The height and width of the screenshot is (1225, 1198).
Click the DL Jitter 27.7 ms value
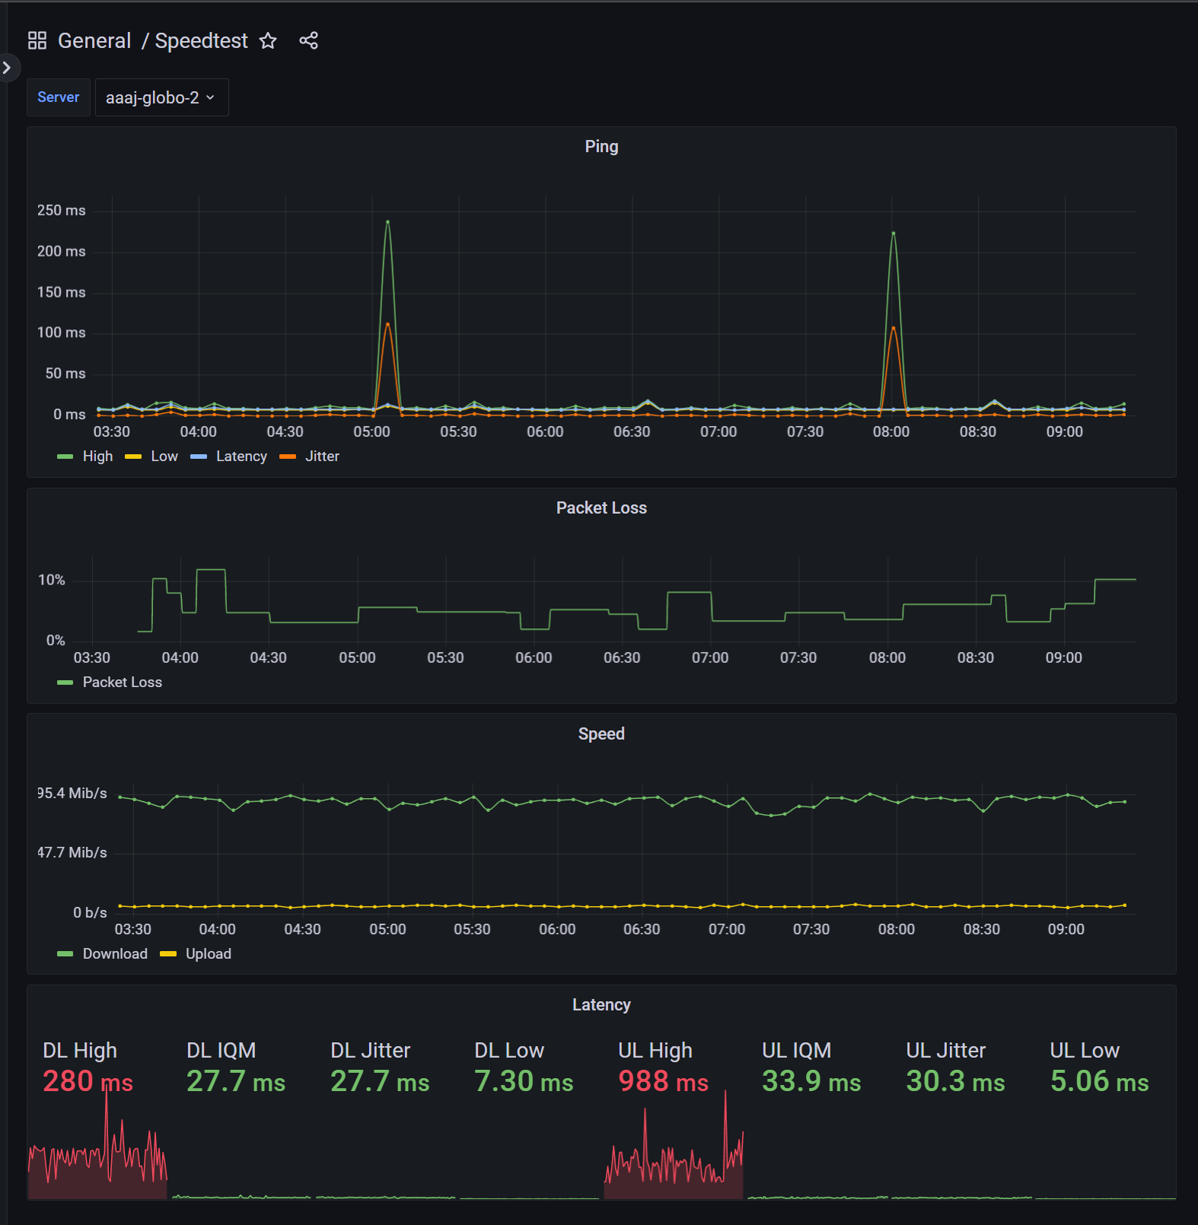point(380,1081)
